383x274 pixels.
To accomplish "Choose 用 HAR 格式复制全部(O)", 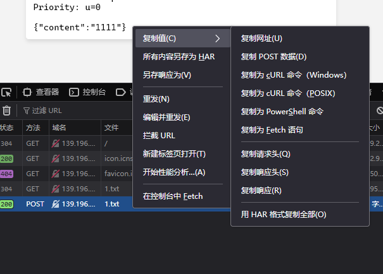I will tap(300, 215).
